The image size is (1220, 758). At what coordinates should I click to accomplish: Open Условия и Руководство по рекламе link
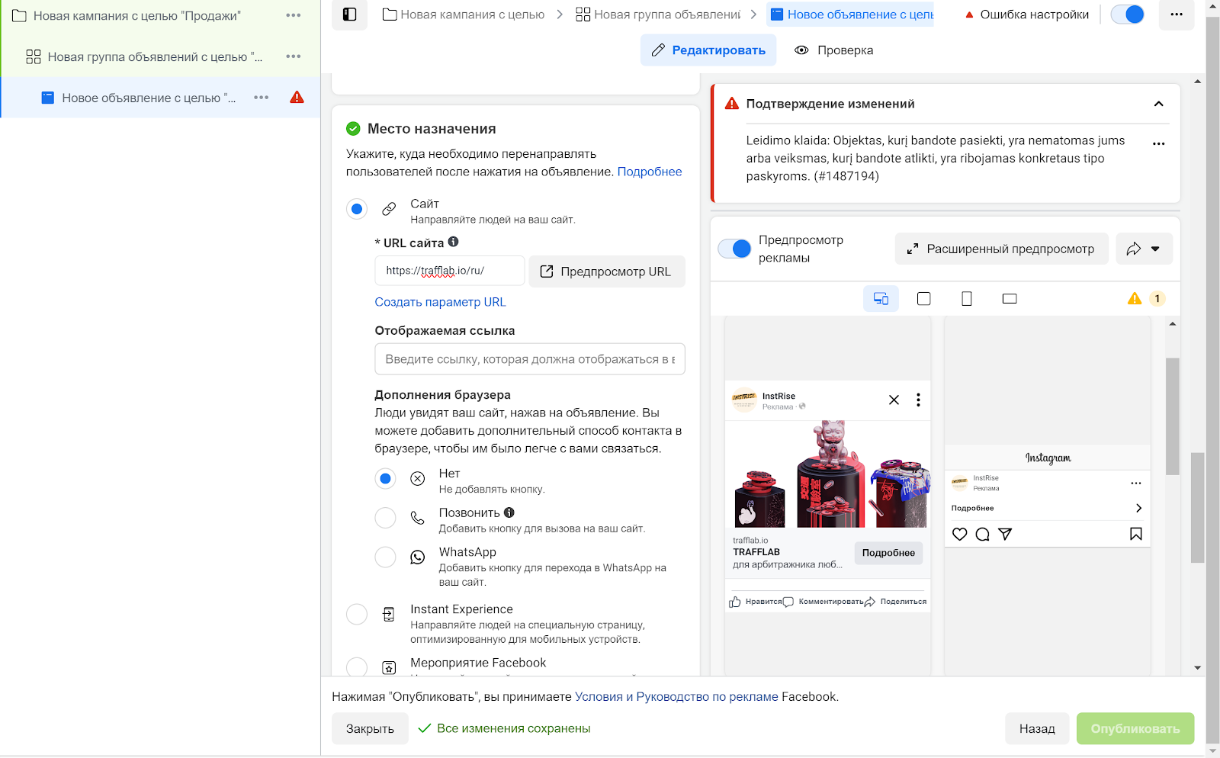click(x=676, y=696)
